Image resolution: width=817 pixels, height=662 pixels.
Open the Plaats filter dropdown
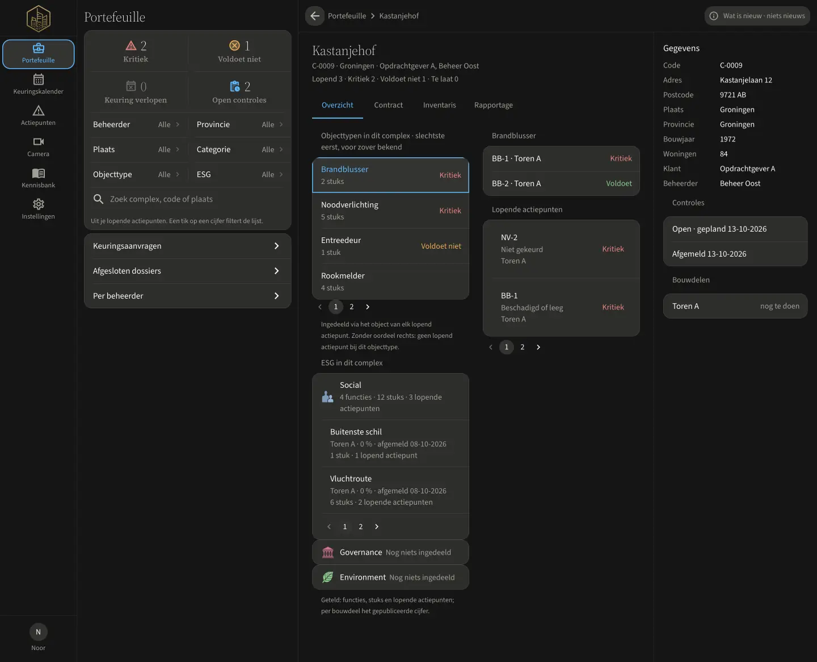(x=136, y=149)
